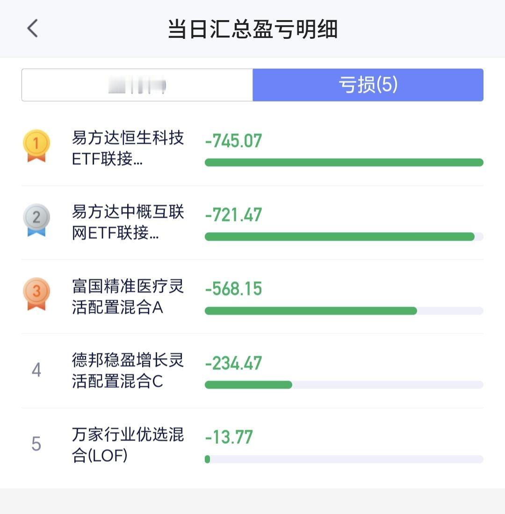Click the -721.47 loss amount
The height and width of the screenshot is (514, 505).
pos(233,215)
